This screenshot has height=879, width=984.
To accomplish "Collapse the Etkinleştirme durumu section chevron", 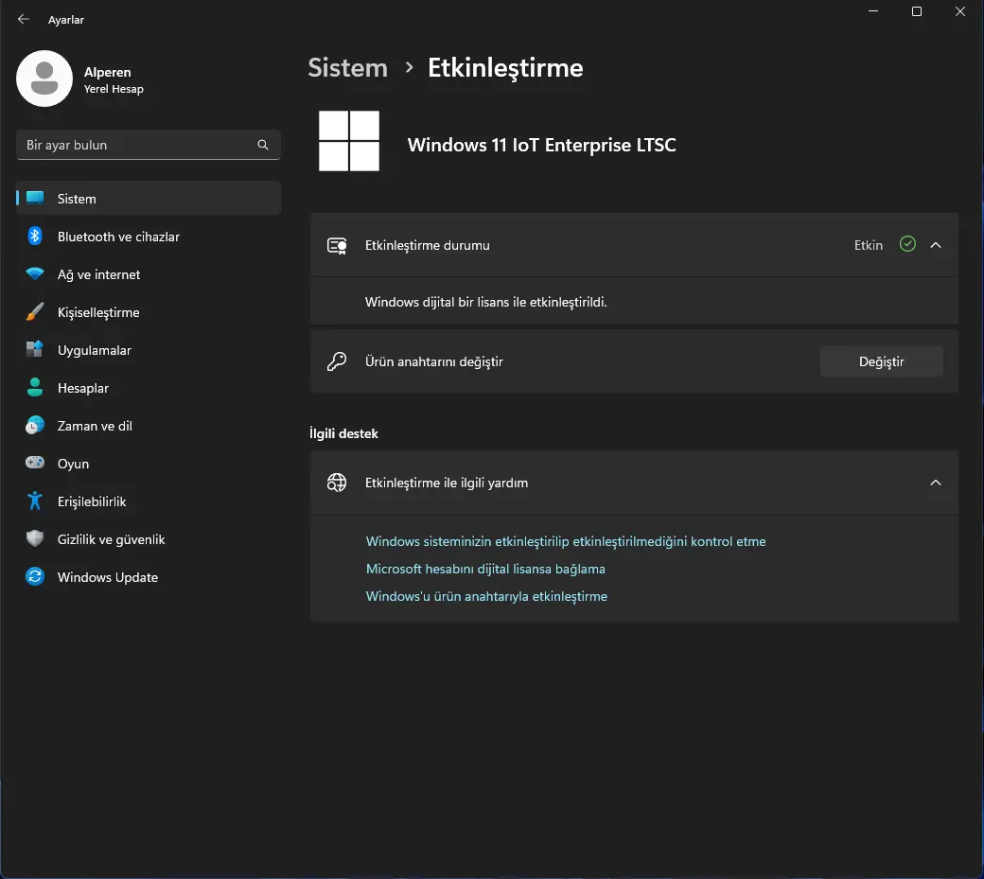I will (936, 245).
